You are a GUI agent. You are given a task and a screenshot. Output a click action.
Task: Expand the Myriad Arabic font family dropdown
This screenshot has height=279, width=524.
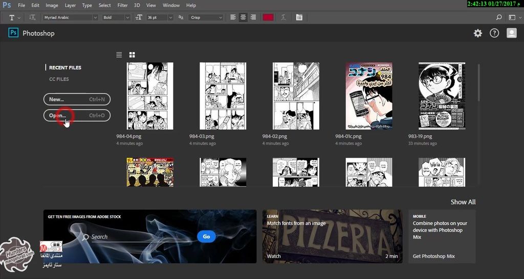pyautogui.click(x=95, y=17)
